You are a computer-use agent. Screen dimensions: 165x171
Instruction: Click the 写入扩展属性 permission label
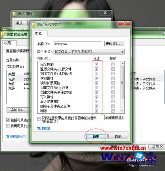point(50,102)
